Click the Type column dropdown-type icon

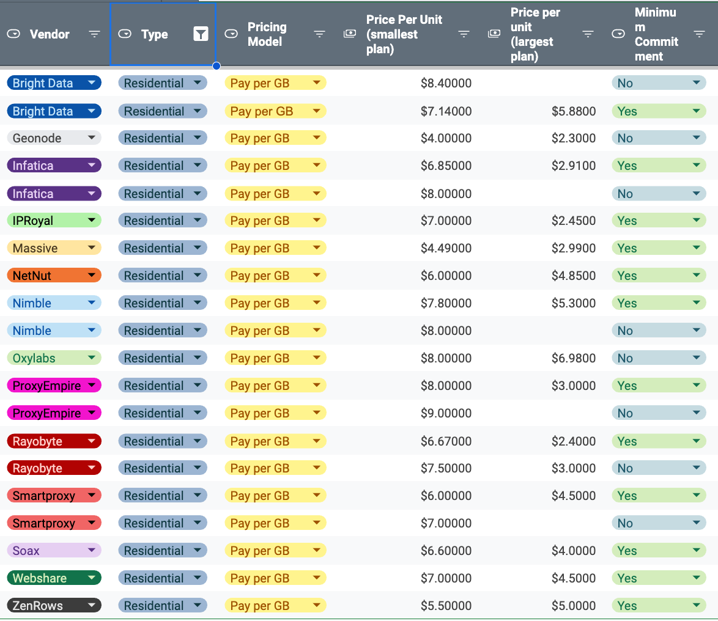coord(125,34)
